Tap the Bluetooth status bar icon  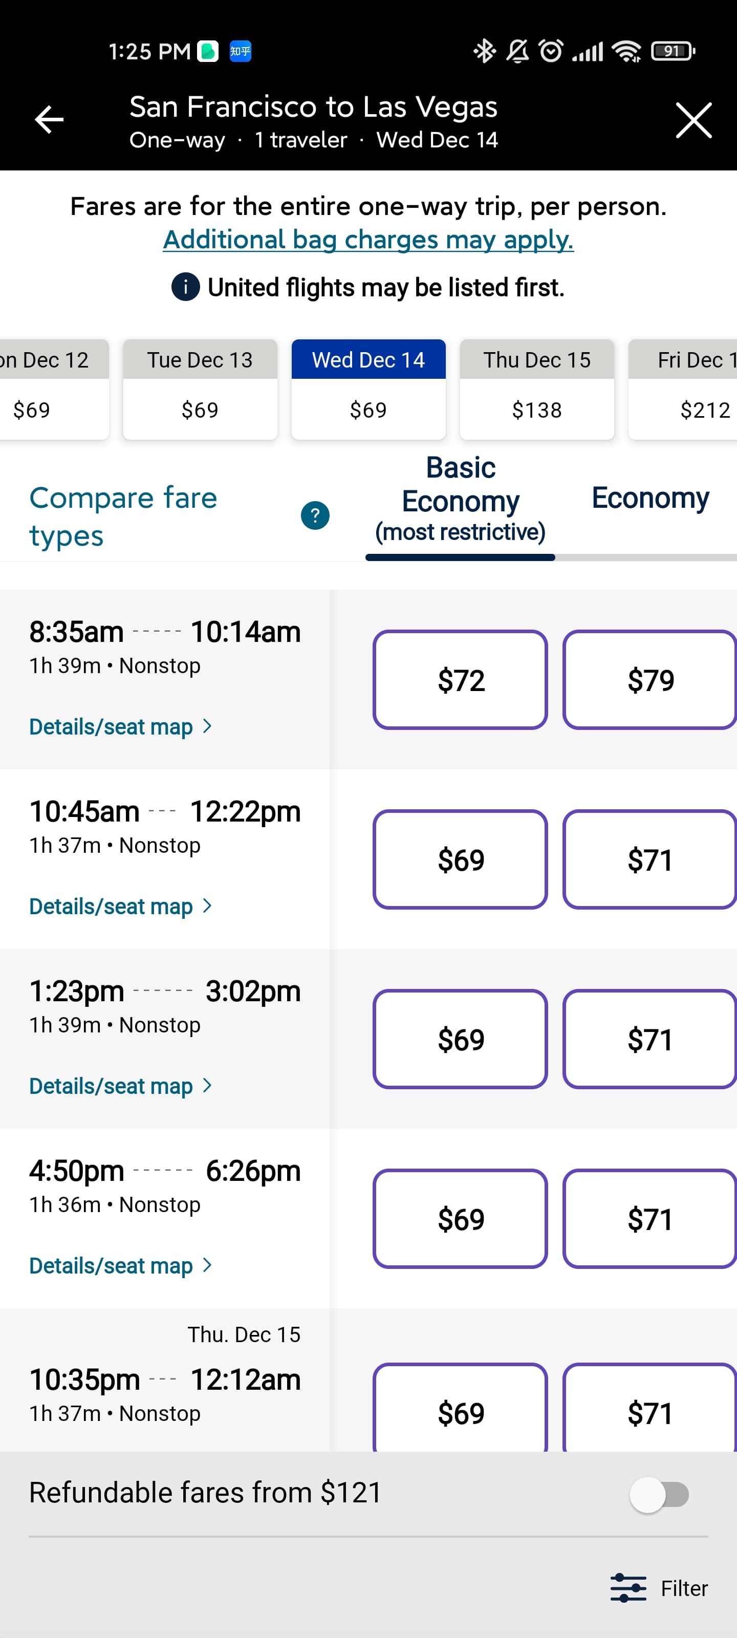pyautogui.click(x=485, y=51)
